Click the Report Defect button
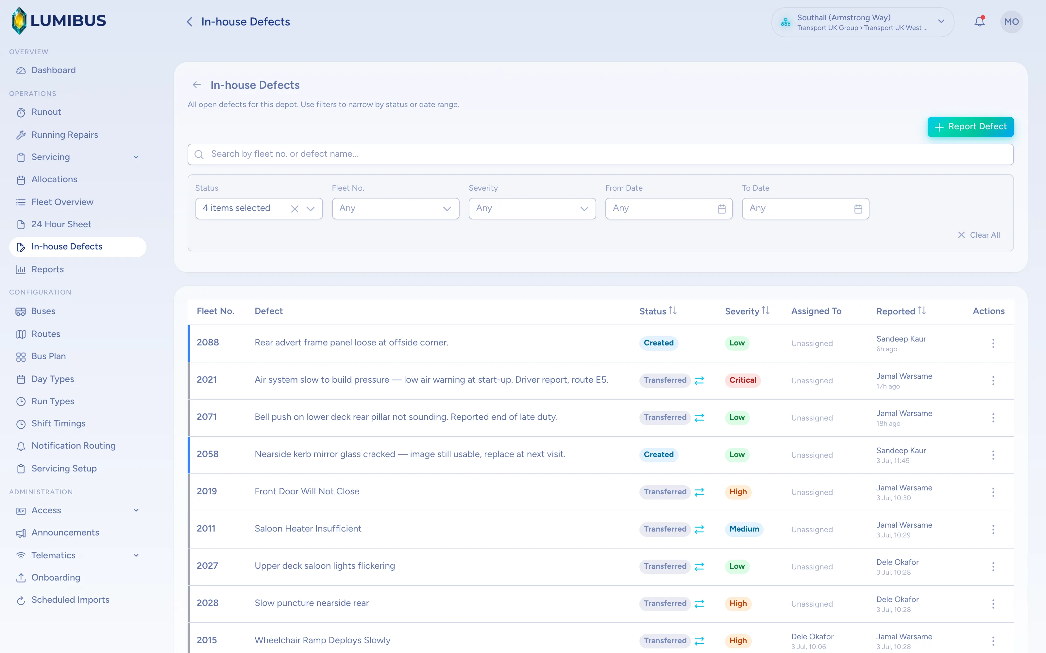Viewport: 1046px width, 653px height. 970,127
